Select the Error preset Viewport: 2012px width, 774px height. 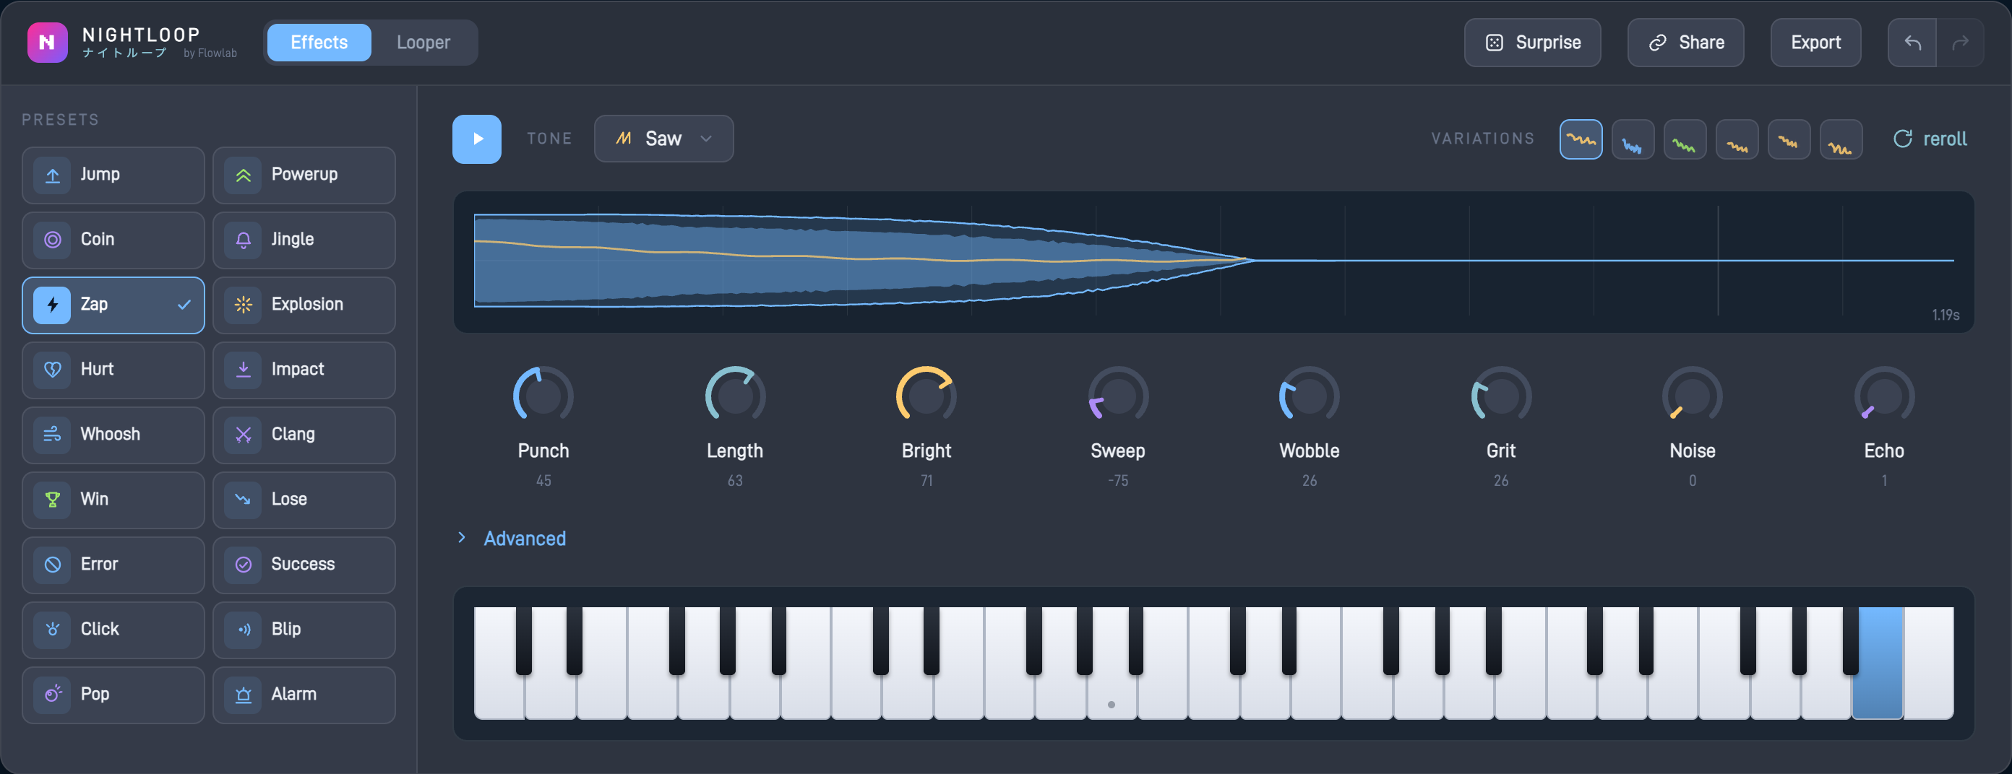tap(113, 564)
